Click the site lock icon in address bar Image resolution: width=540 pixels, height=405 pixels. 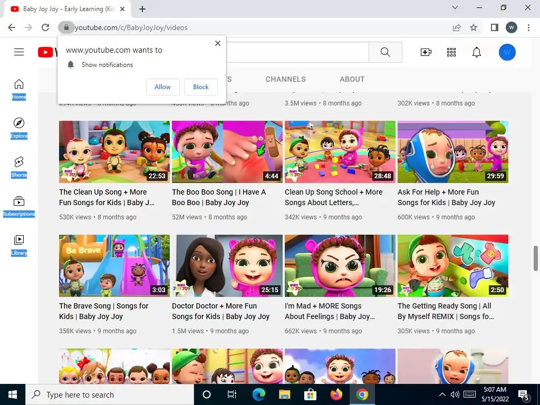pyautogui.click(x=66, y=27)
